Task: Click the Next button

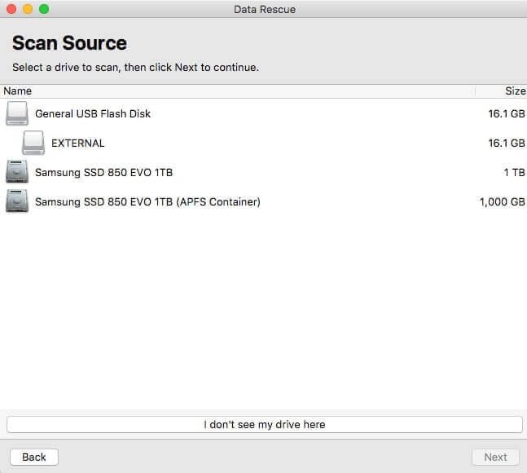Action: 495,457
